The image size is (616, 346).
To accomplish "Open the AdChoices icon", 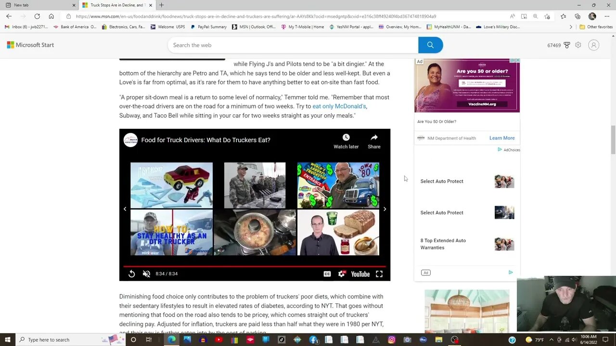I will 509,150.
